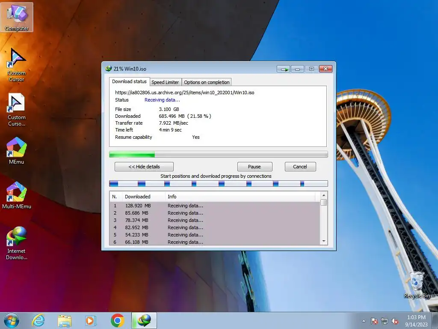Click the IDM globe icon in title bar
The image size is (438, 329).
(x=109, y=69)
